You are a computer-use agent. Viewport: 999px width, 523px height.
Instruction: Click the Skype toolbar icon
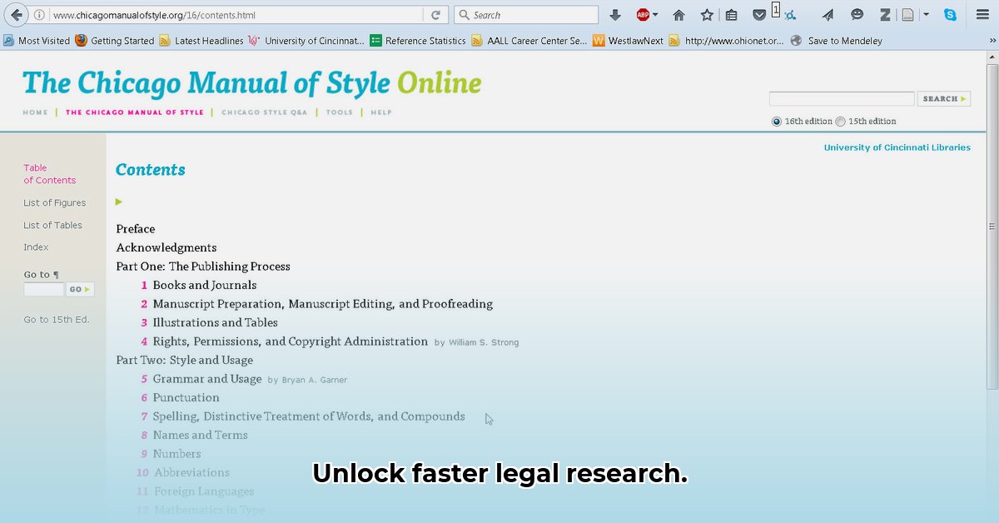coord(950,15)
